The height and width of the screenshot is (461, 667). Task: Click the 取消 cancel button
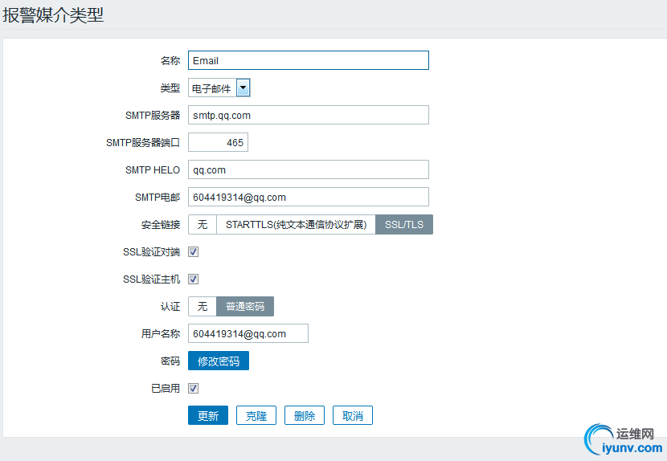(x=353, y=415)
